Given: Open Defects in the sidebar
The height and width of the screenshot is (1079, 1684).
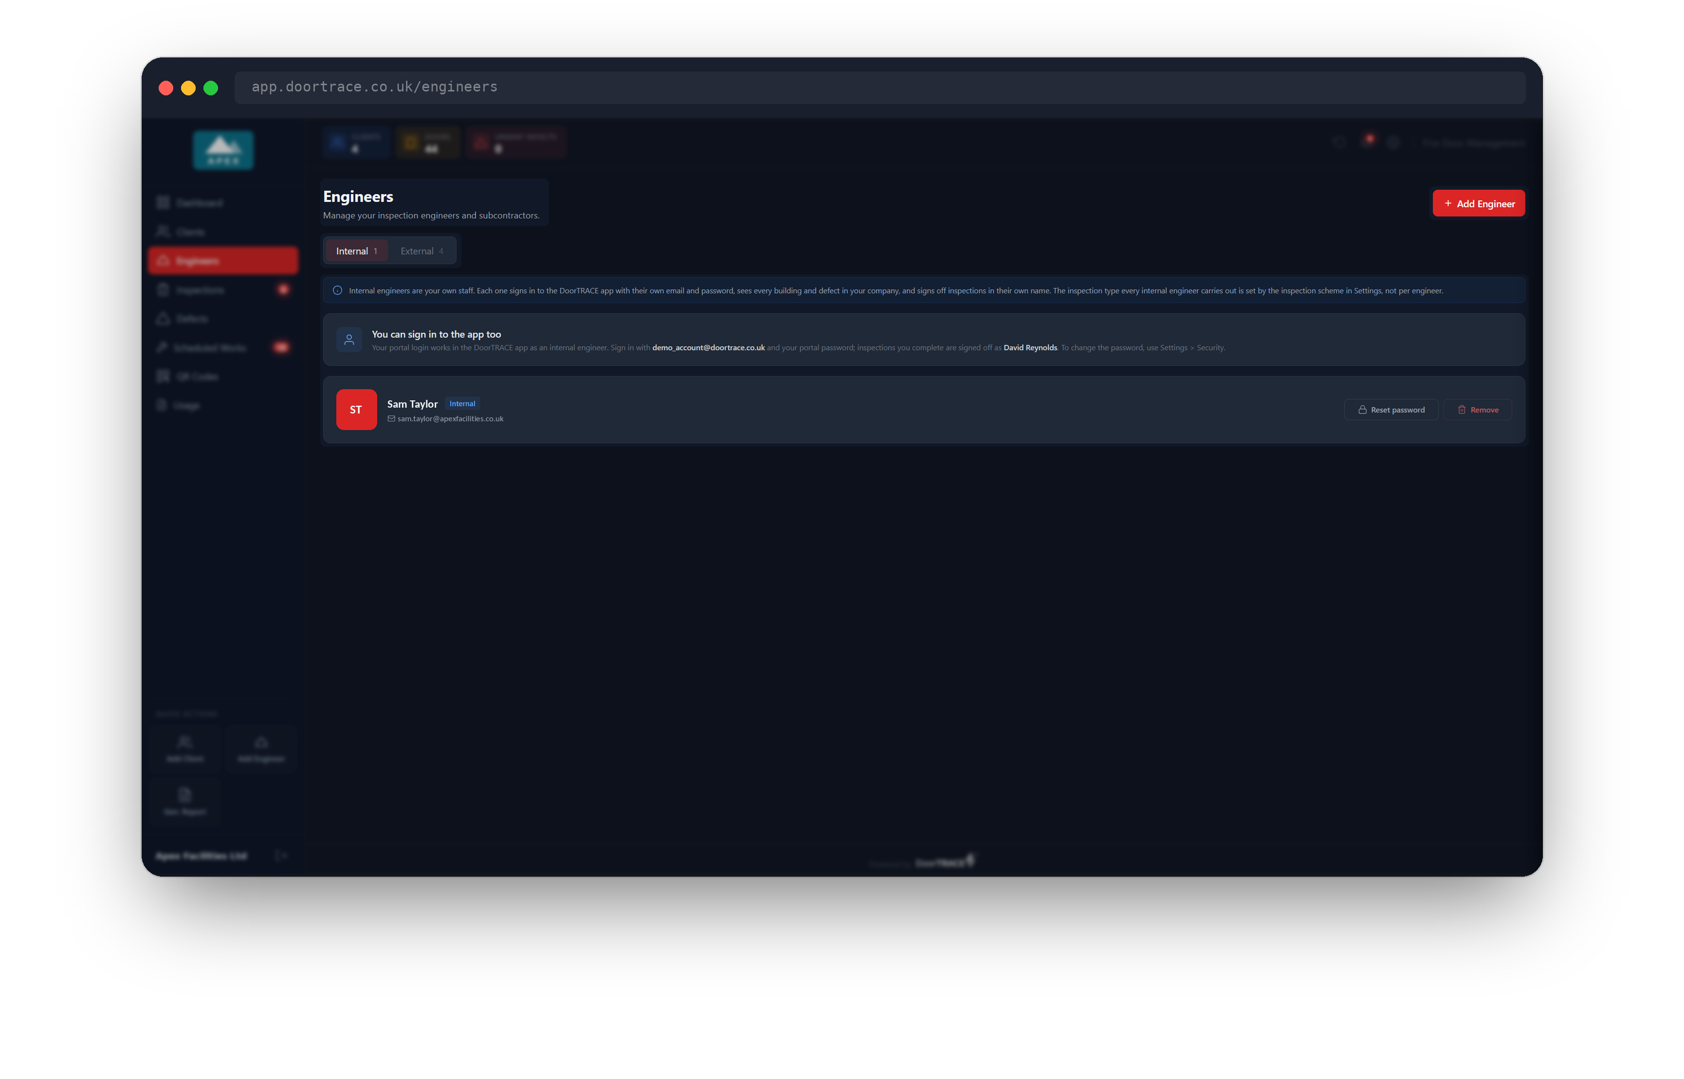Looking at the screenshot, I should pyautogui.click(x=223, y=318).
